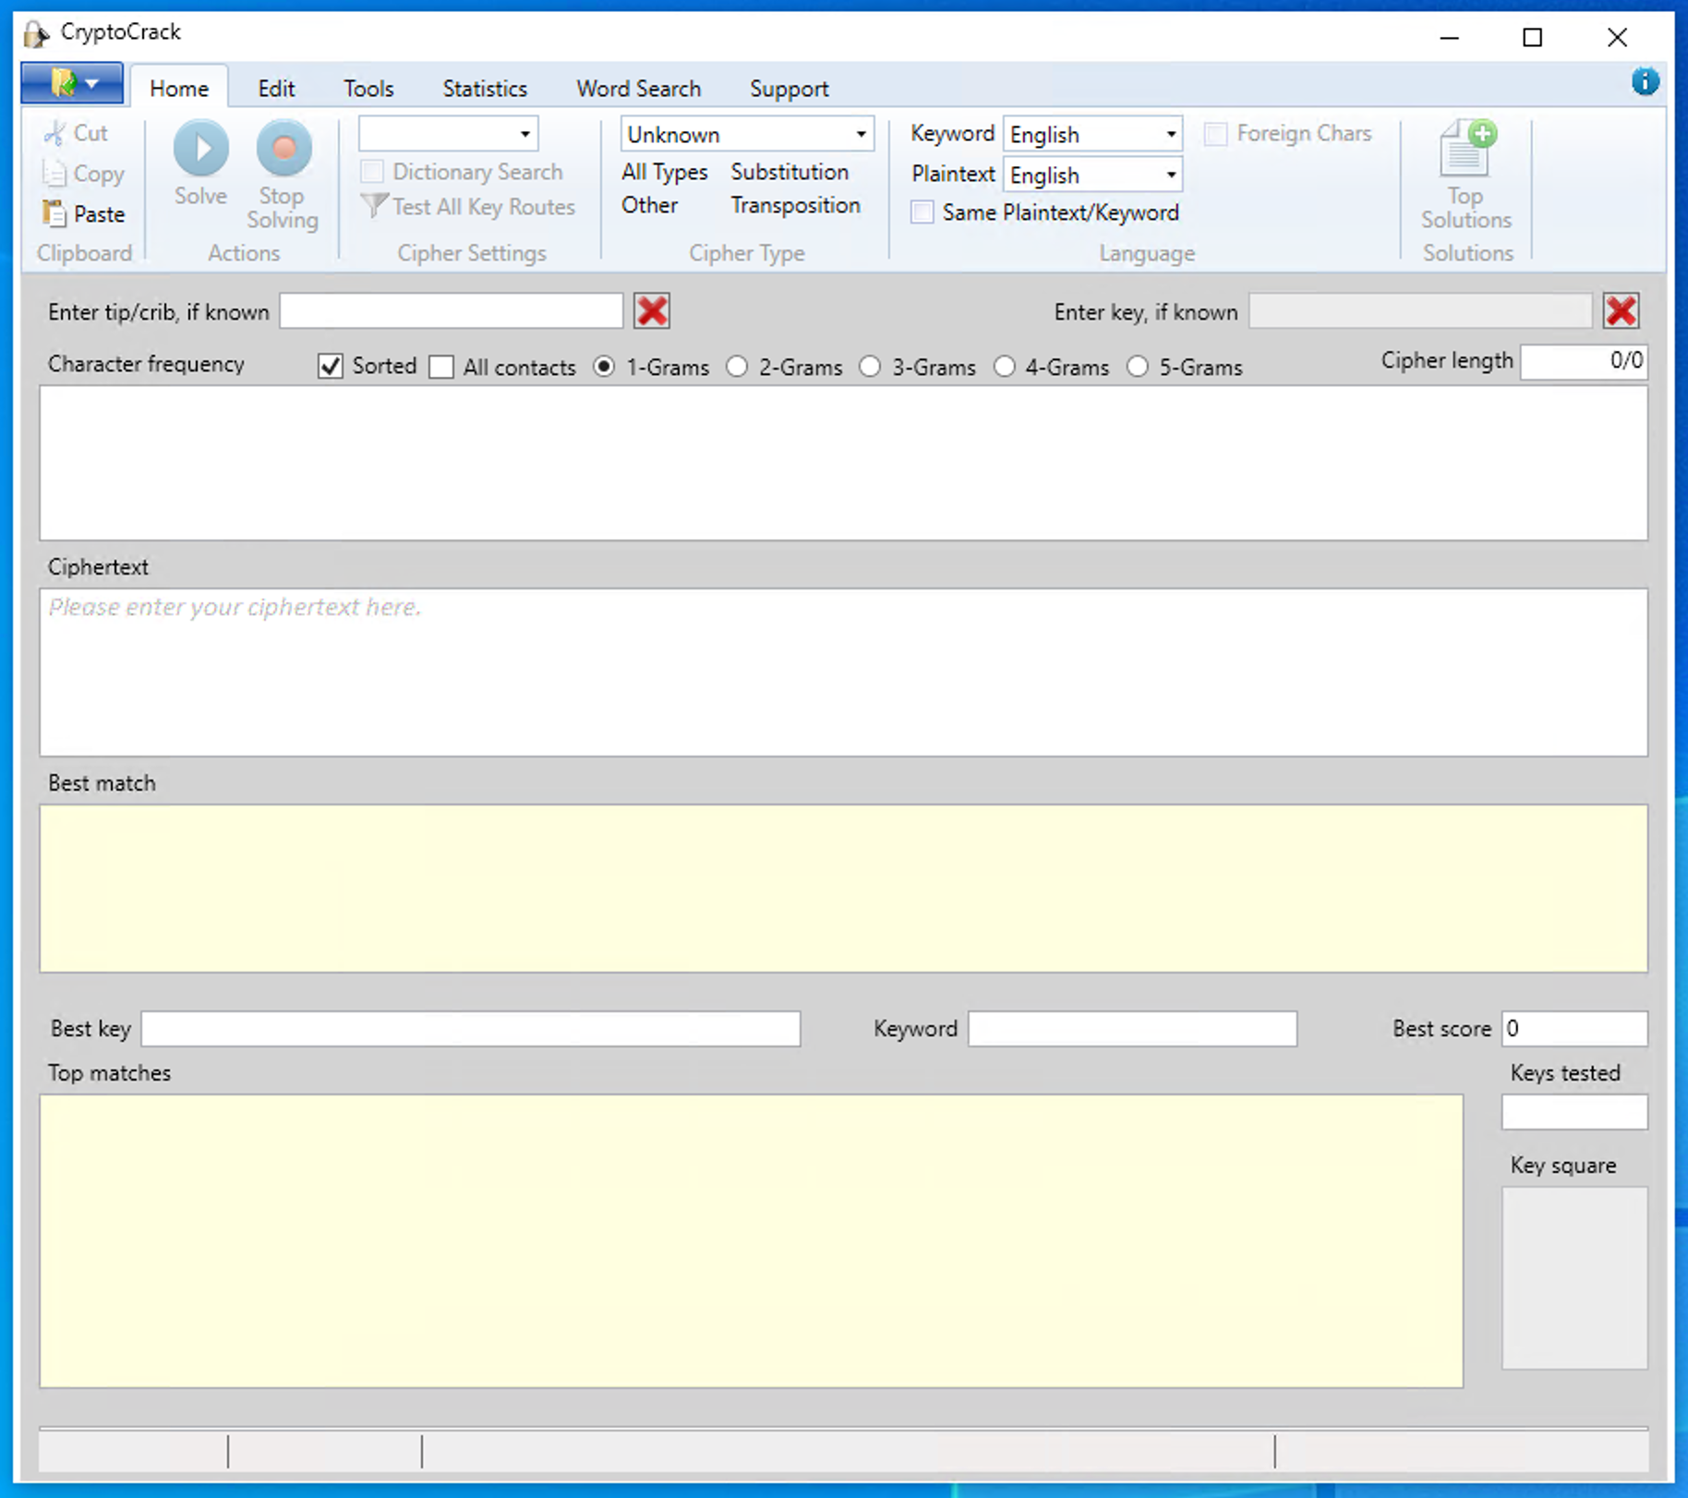Open the Tools tab

368,89
